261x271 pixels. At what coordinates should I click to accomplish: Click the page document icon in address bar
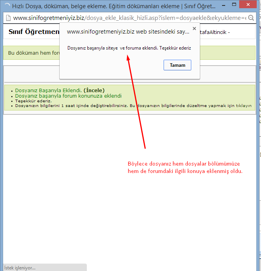8,18
